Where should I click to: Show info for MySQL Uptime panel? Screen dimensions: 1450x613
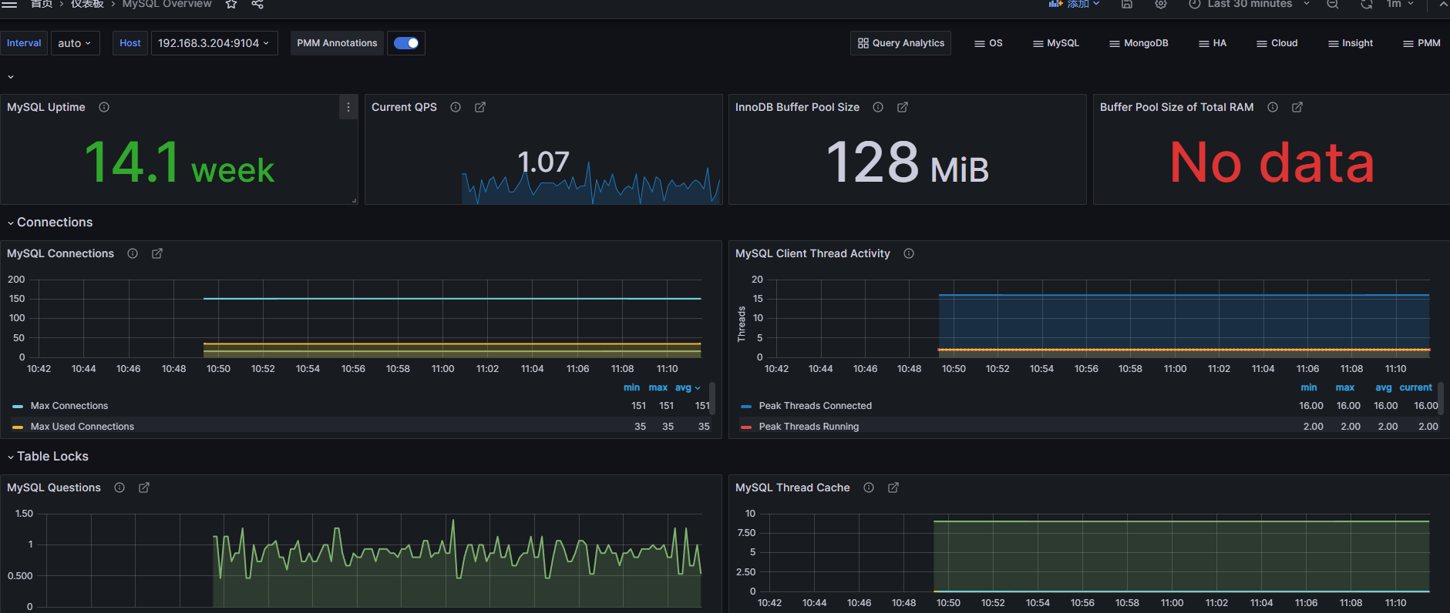(x=104, y=107)
